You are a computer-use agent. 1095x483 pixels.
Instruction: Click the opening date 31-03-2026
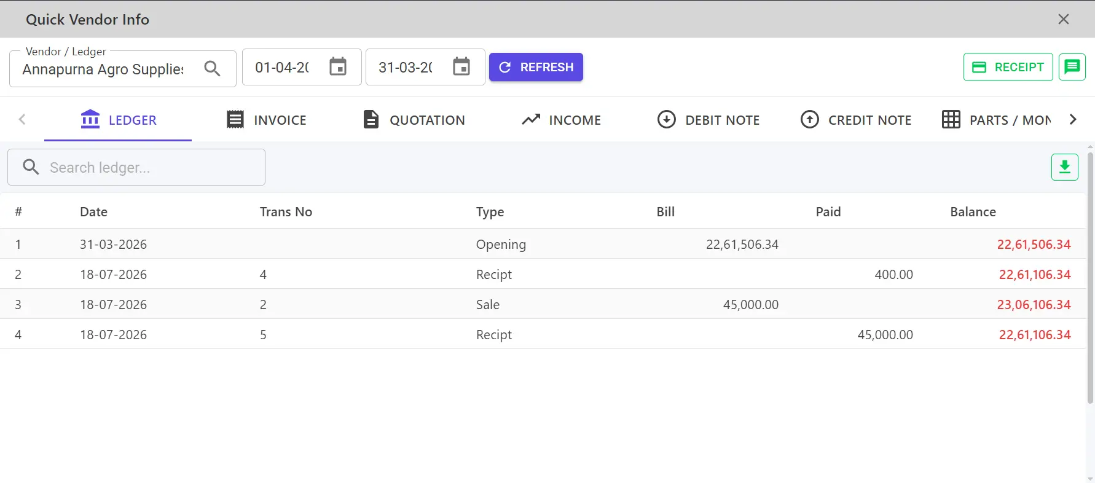pyautogui.click(x=113, y=245)
